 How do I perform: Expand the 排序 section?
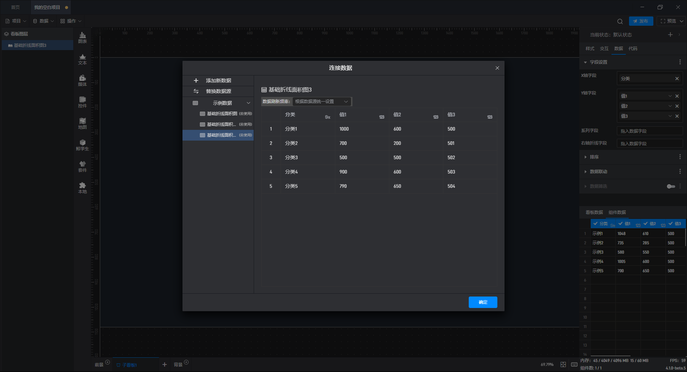pos(585,157)
